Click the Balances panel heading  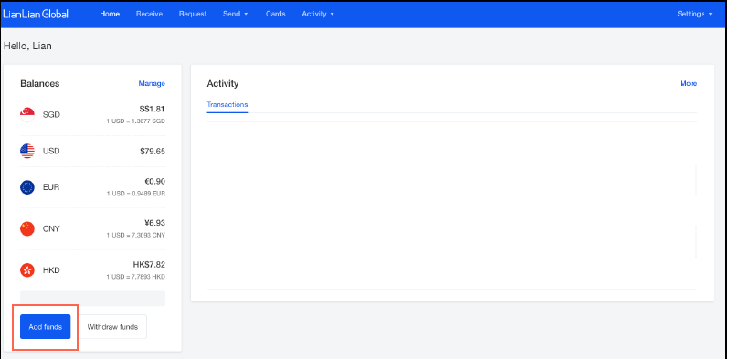pos(40,84)
